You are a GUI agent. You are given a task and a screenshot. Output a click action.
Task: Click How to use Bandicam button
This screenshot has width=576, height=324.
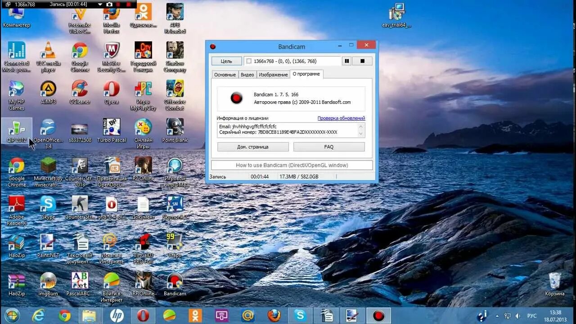coord(292,165)
